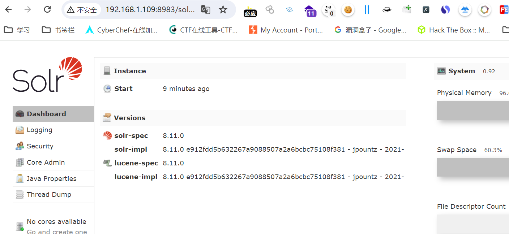The width and height of the screenshot is (509, 234).
Task: Click the Physical Memory usage bar
Action: (x=473, y=110)
